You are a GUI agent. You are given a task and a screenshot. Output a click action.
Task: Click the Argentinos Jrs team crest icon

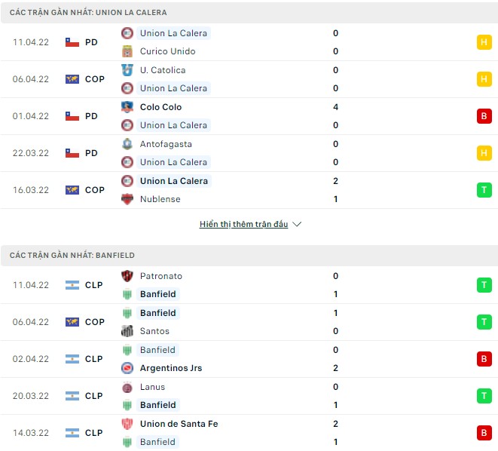point(127,368)
